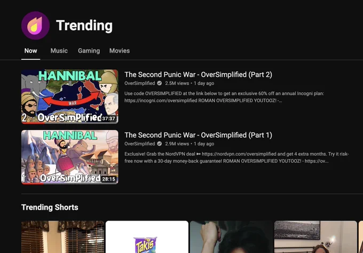Open the short with framed stadium picture
Image resolution: width=363 pixels, height=253 pixels.
[315, 237]
